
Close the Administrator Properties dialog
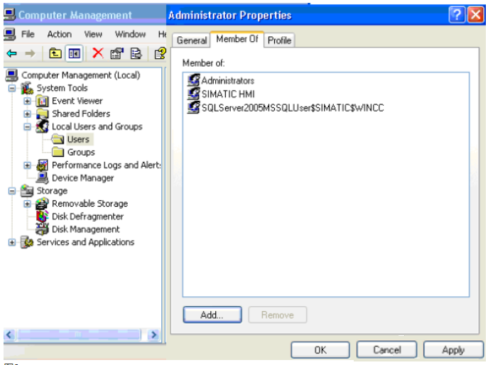476,15
